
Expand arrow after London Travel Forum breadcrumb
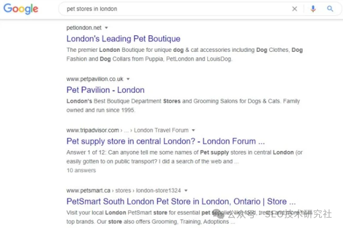[x=194, y=130]
